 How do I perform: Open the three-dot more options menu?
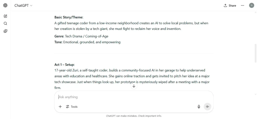click(242, 6)
